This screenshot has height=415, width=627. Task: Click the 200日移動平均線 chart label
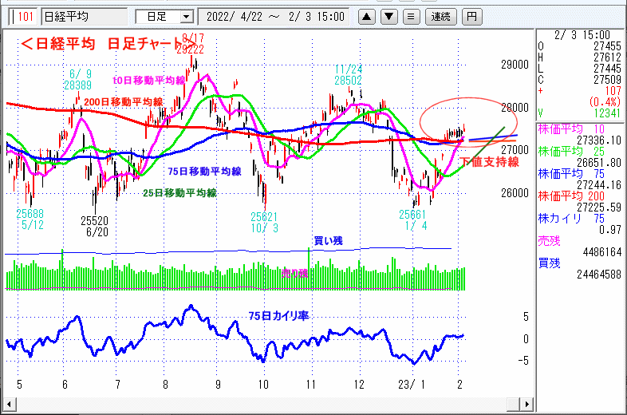coord(124,102)
